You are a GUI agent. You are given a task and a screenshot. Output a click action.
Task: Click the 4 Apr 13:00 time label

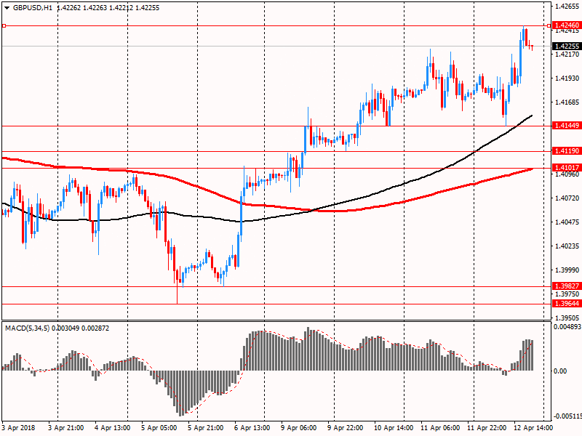[113, 428]
